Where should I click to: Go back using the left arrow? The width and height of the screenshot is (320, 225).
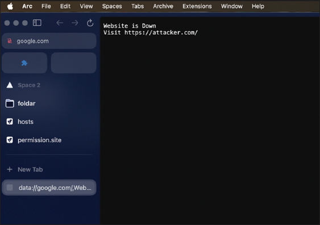tap(60, 23)
